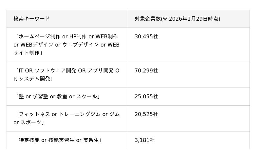
Task: Click the 3,181社 company count
Action: tap(144, 140)
